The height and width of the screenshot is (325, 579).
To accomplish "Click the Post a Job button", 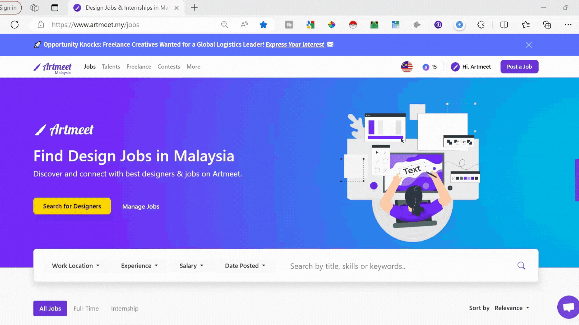I will pos(519,67).
